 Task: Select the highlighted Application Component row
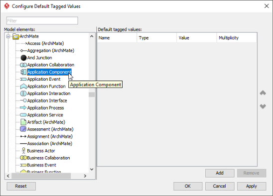49,72
